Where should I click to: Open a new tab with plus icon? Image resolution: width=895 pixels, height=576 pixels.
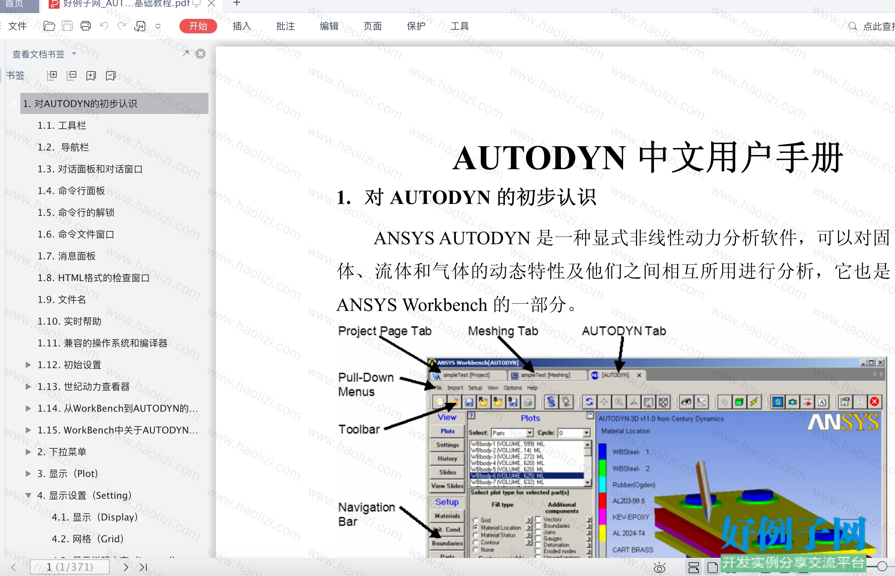237,3
